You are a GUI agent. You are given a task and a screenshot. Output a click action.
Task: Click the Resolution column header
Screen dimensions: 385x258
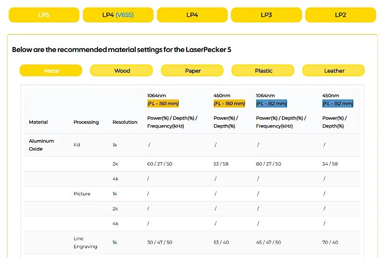tap(125, 122)
